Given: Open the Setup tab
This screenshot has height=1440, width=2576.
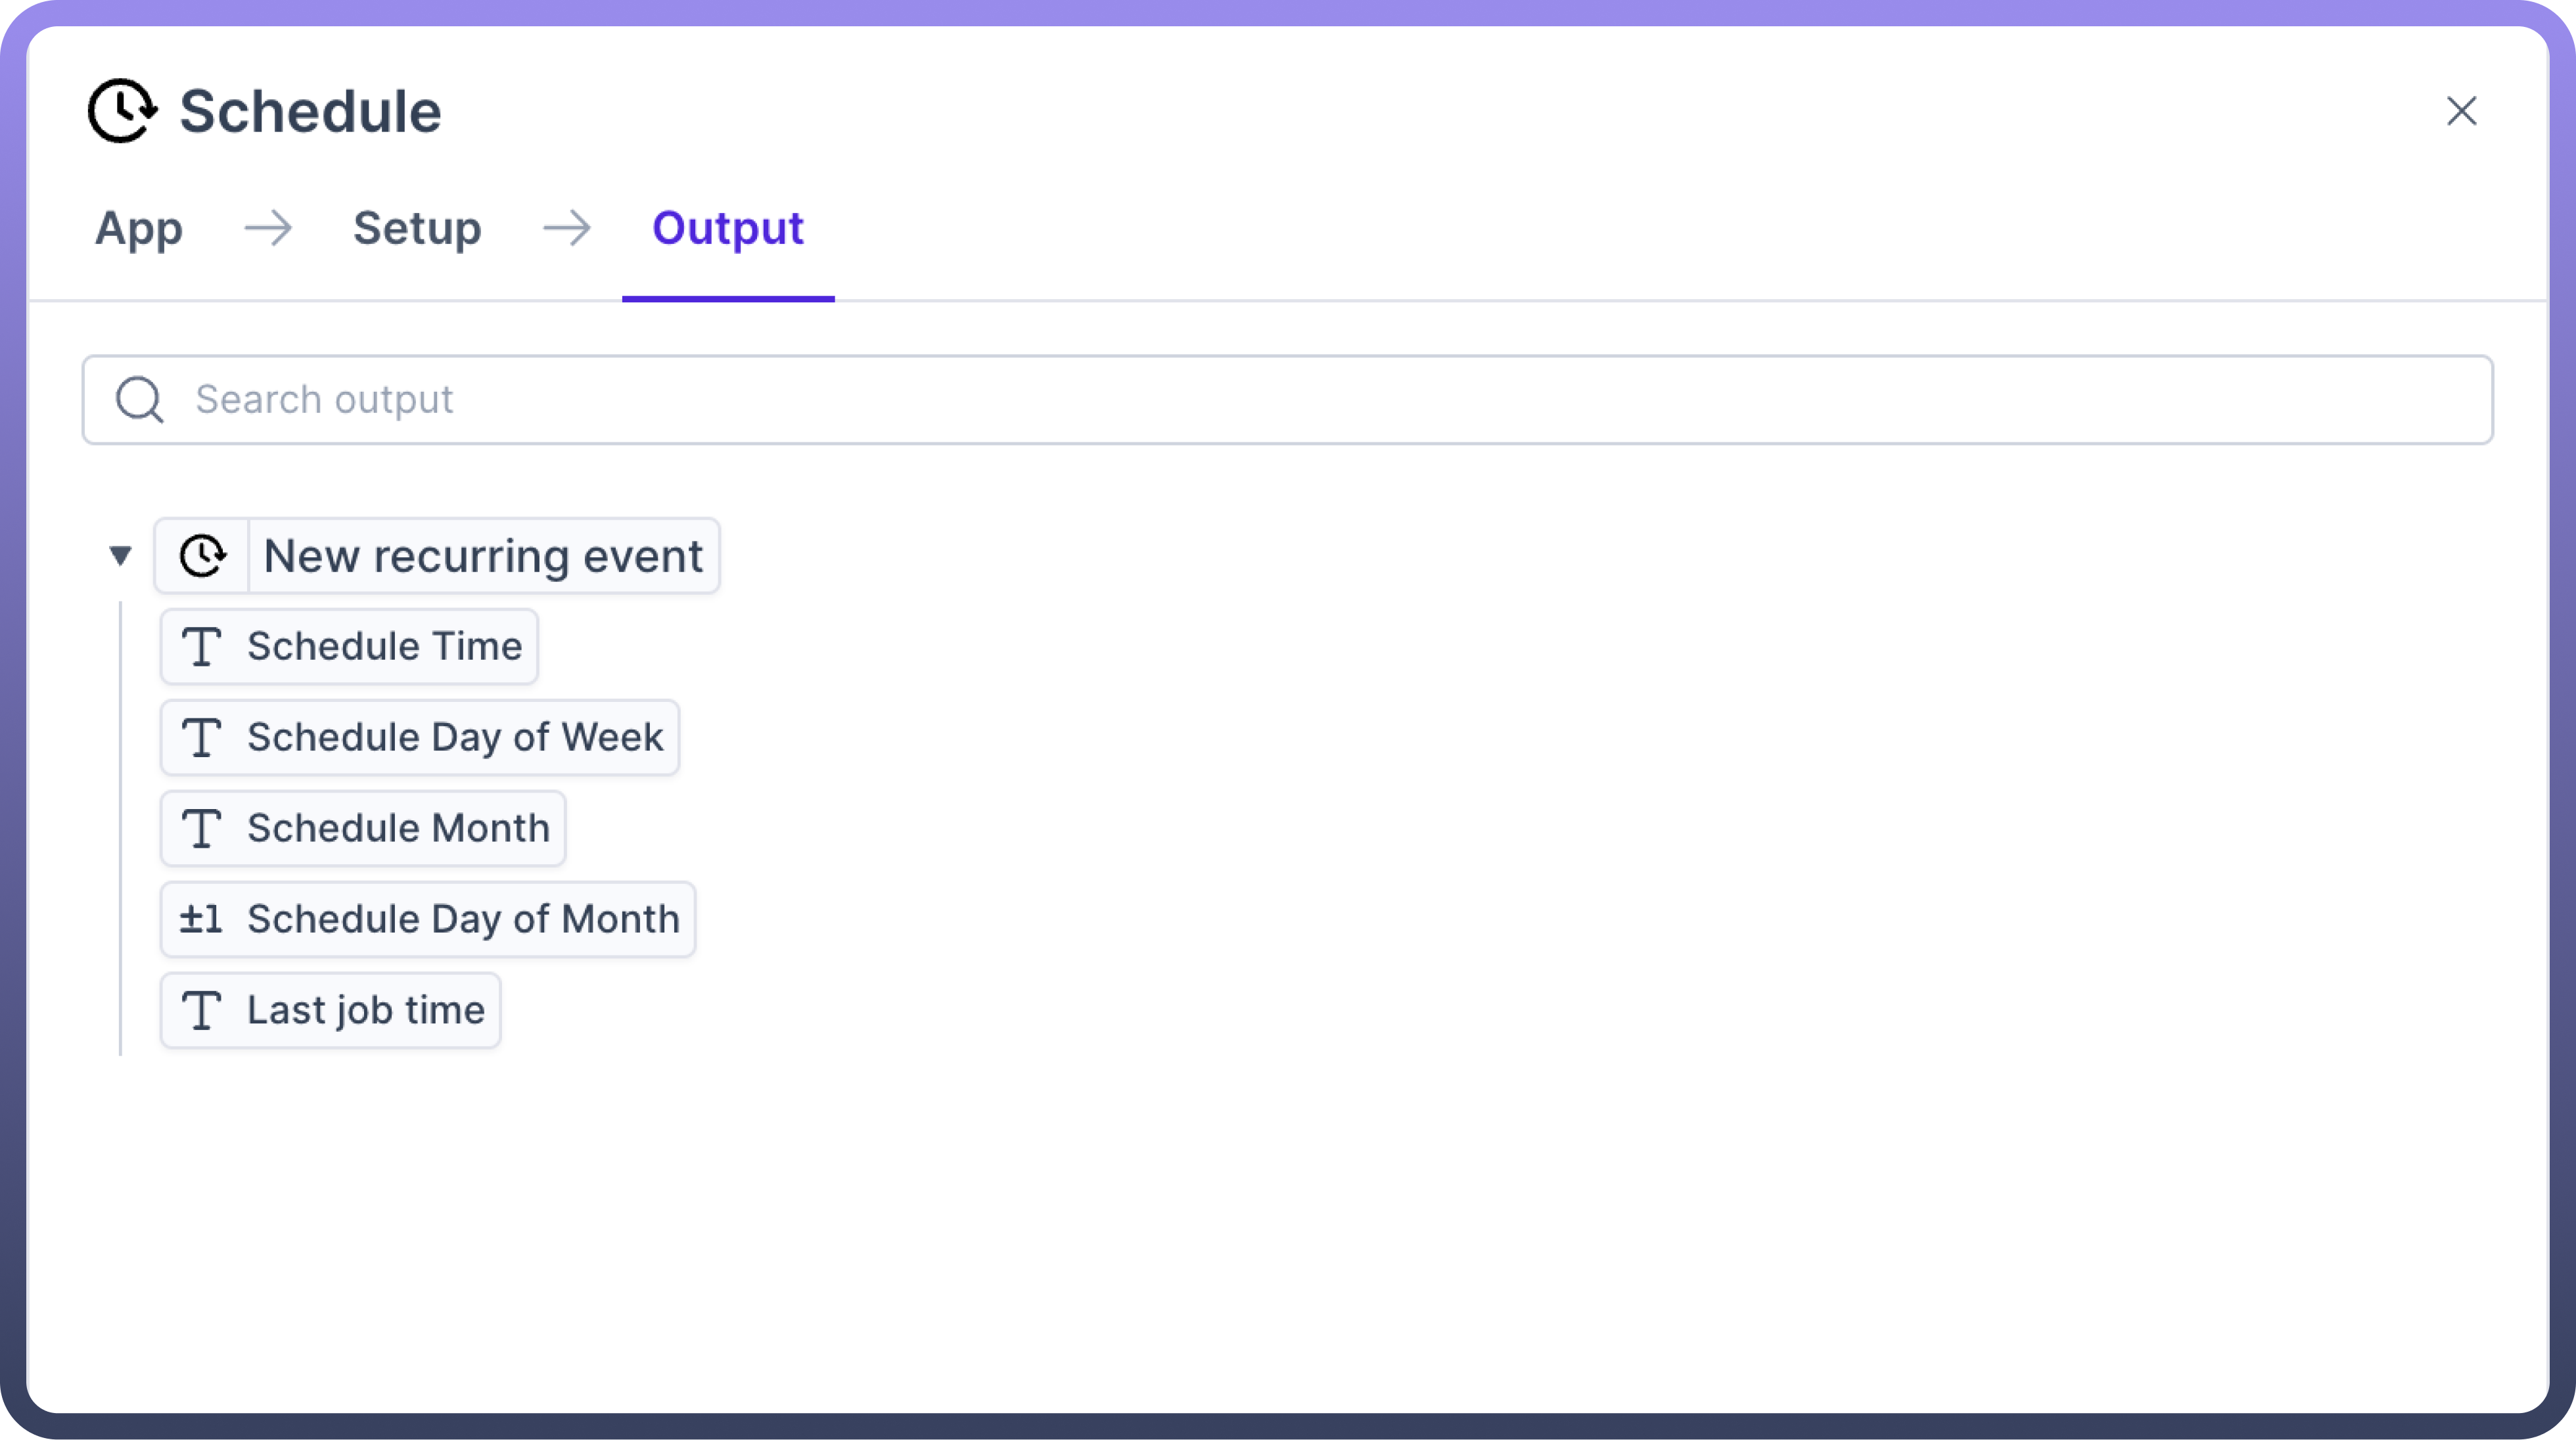Looking at the screenshot, I should 417,229.
